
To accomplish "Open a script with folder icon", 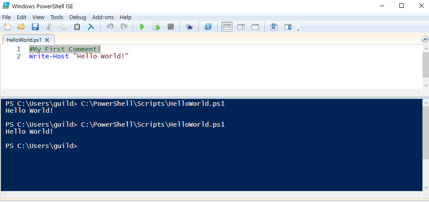I will pyautogui.click(x=21, y=27).
